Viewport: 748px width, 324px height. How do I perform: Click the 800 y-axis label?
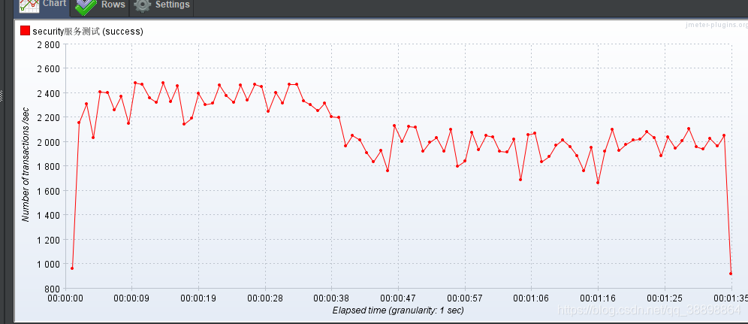point(52,289)
